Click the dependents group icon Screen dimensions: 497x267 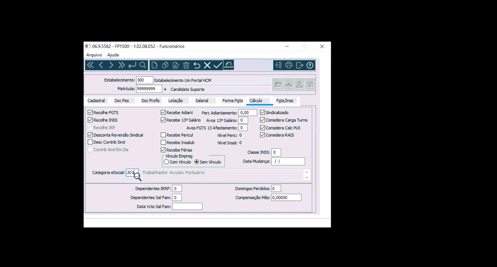pyautogui.click(x=289, y=85)
